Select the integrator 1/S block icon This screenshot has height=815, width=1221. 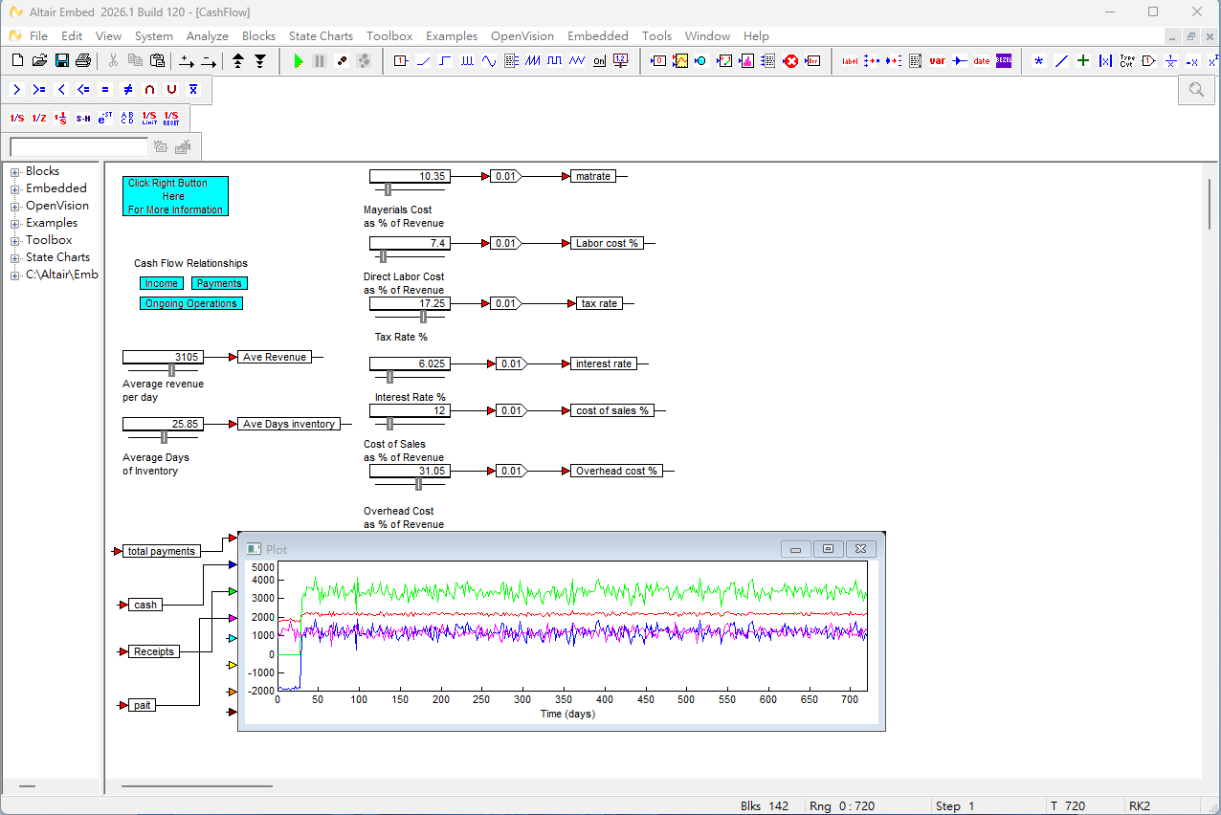pyautogui.click(x=17, y=118)
